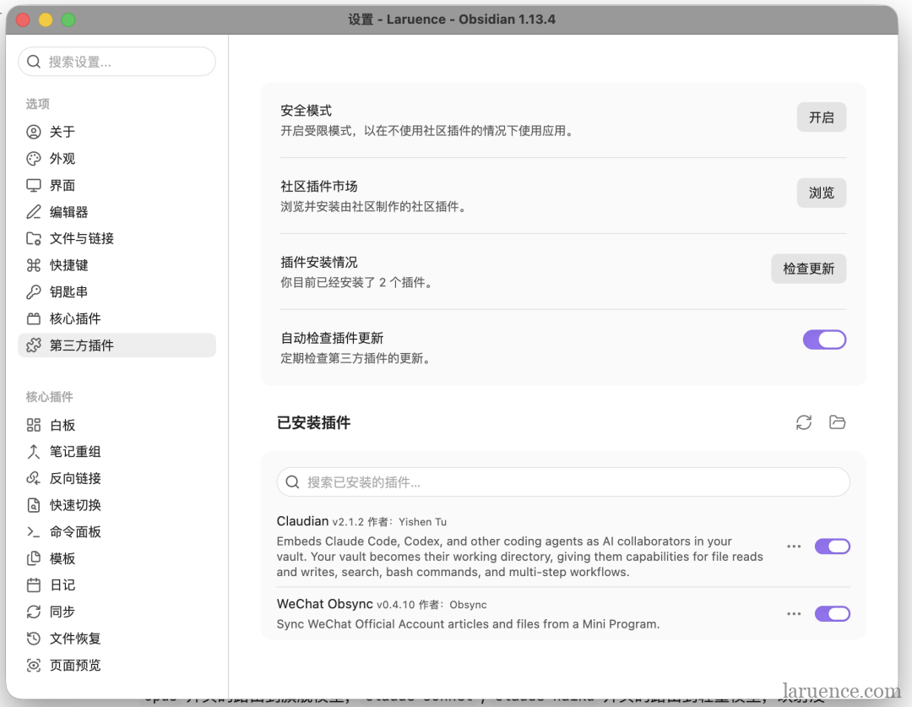
Task: Click the 社区插件市场 setting title
Action: (x=318, y=186)
